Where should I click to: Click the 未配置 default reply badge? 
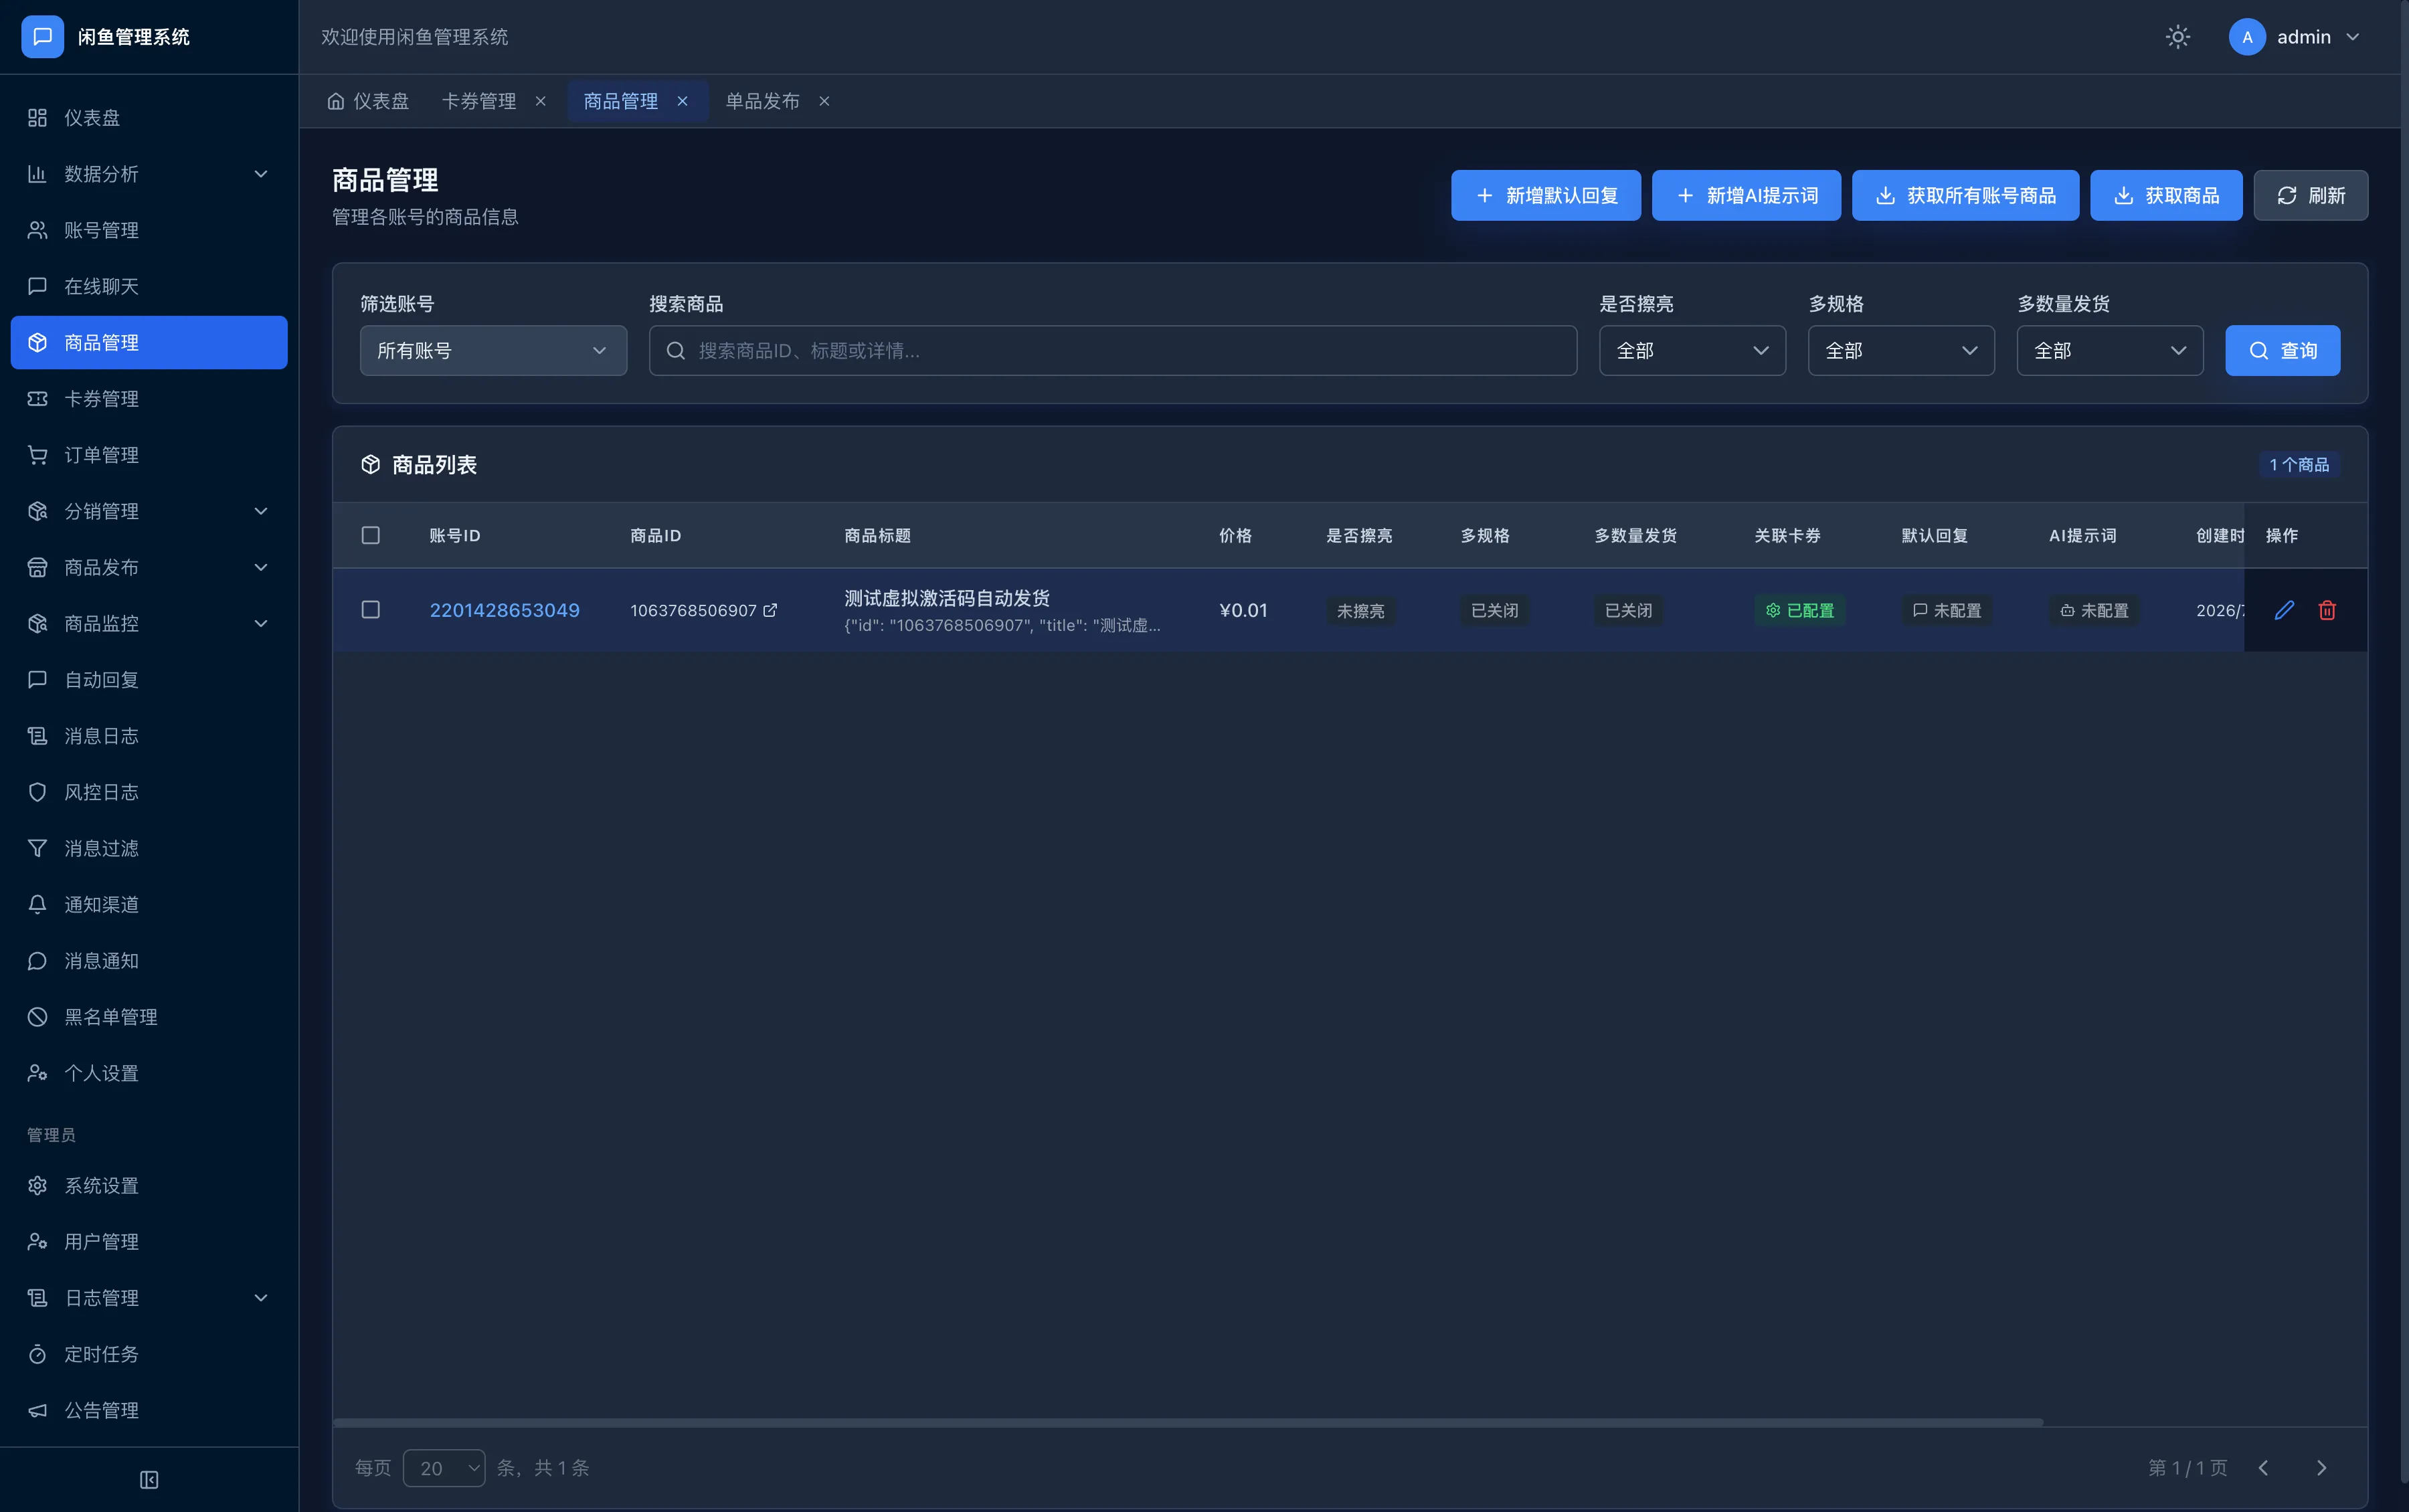tap(1946, 610)
